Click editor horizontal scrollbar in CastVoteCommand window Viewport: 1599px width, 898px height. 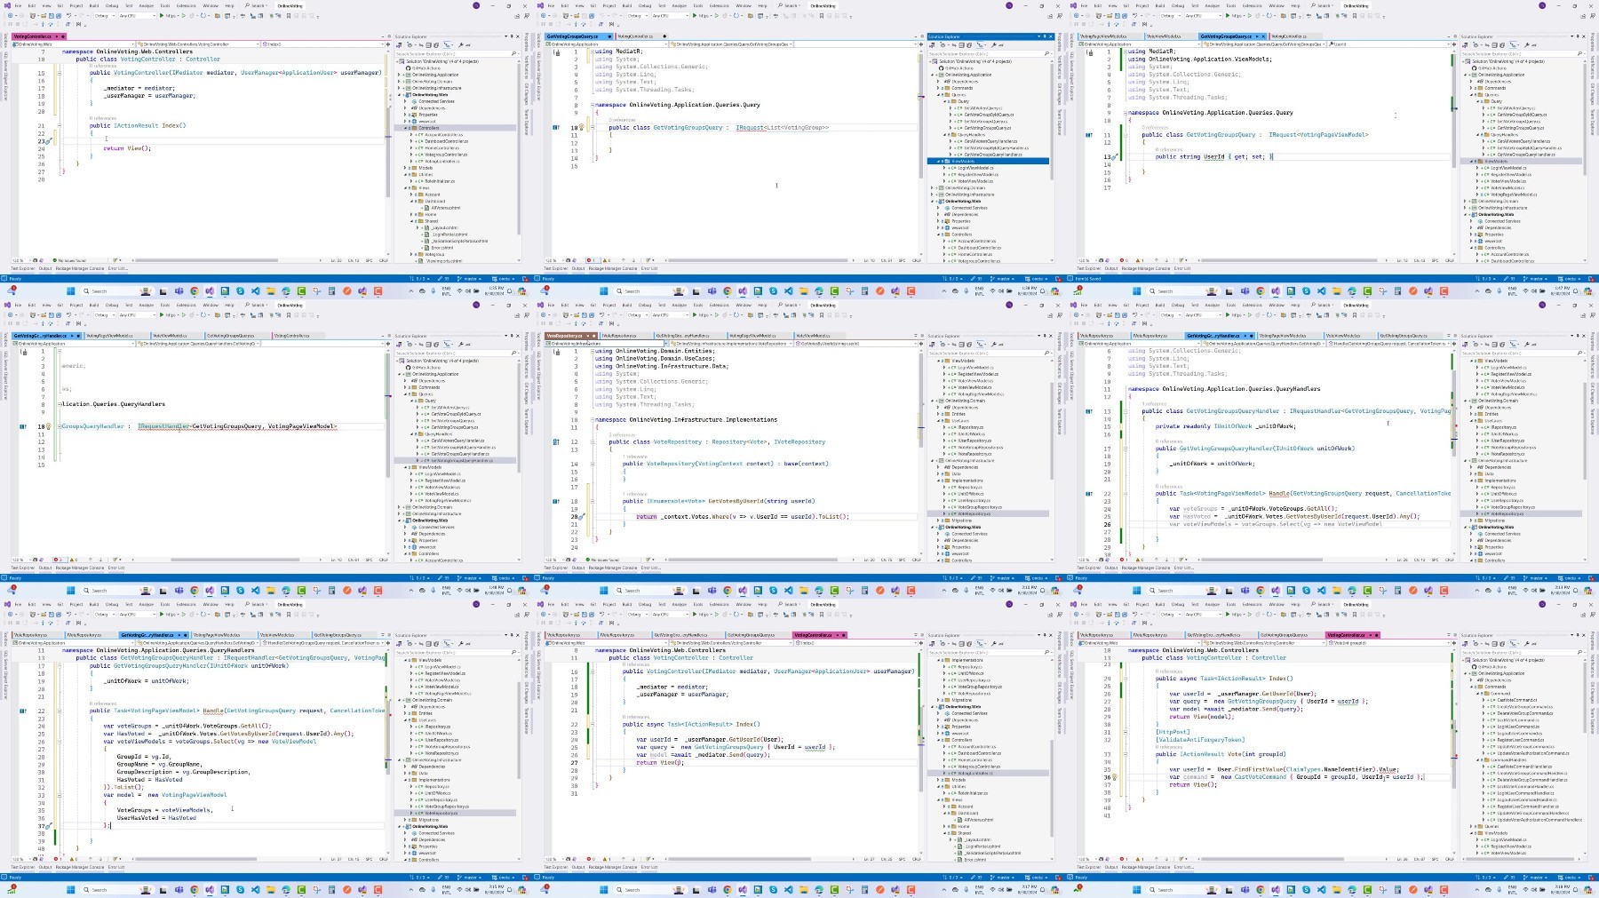coord(1273,859)
